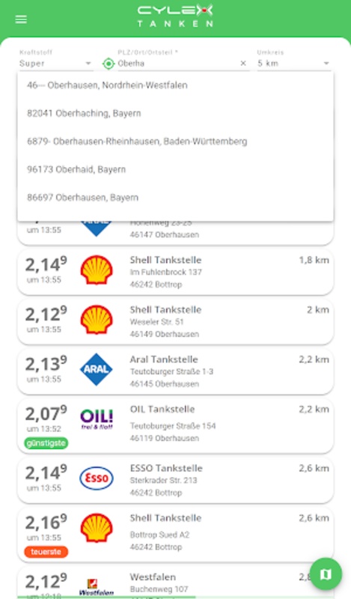Tap the Shell logo for Im Fuhlenbrock 137
351x599 pixels.
point(97,270)
